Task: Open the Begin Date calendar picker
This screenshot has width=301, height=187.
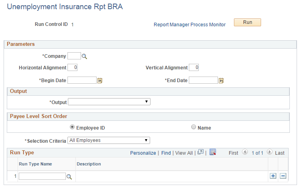Action: pyautogui.click(x=100, y=81)
